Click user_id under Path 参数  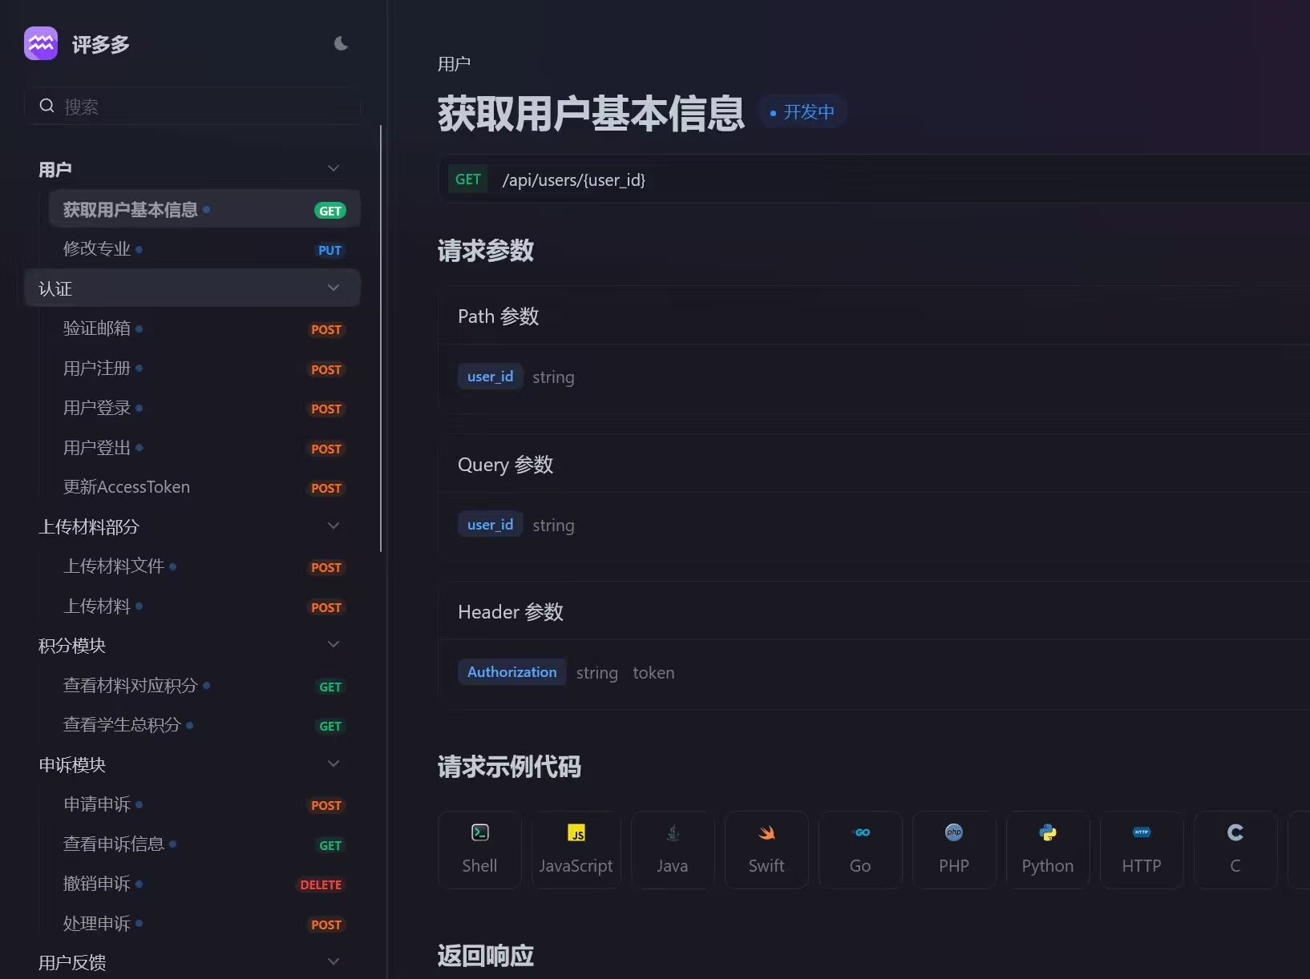point(490,377)
